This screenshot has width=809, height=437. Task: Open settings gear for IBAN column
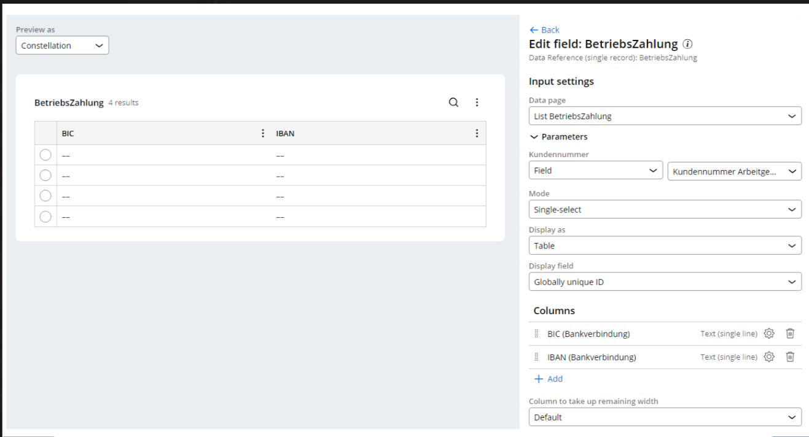[768, 357]
